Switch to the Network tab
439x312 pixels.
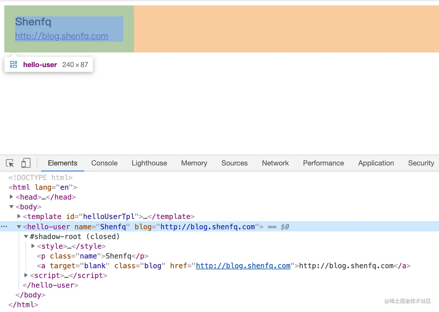(x=275, y=163)
